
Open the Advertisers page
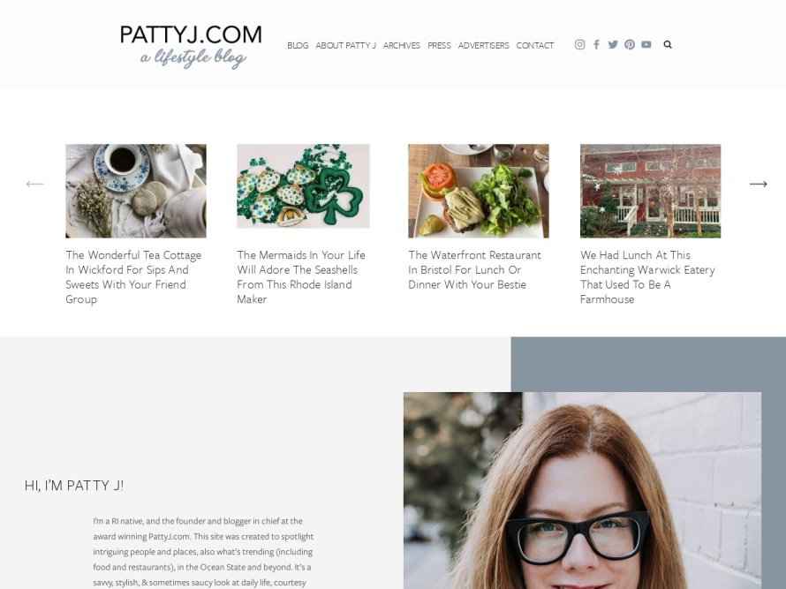[x=483, y=46]
